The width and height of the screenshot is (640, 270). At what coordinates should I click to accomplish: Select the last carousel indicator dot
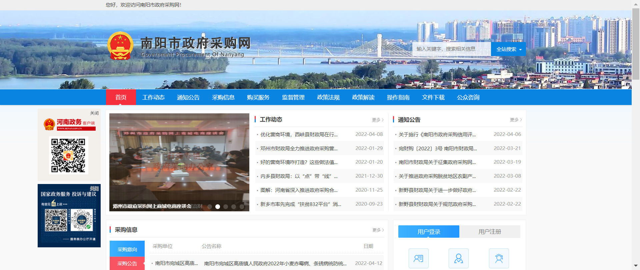click(x=242, y=207)
